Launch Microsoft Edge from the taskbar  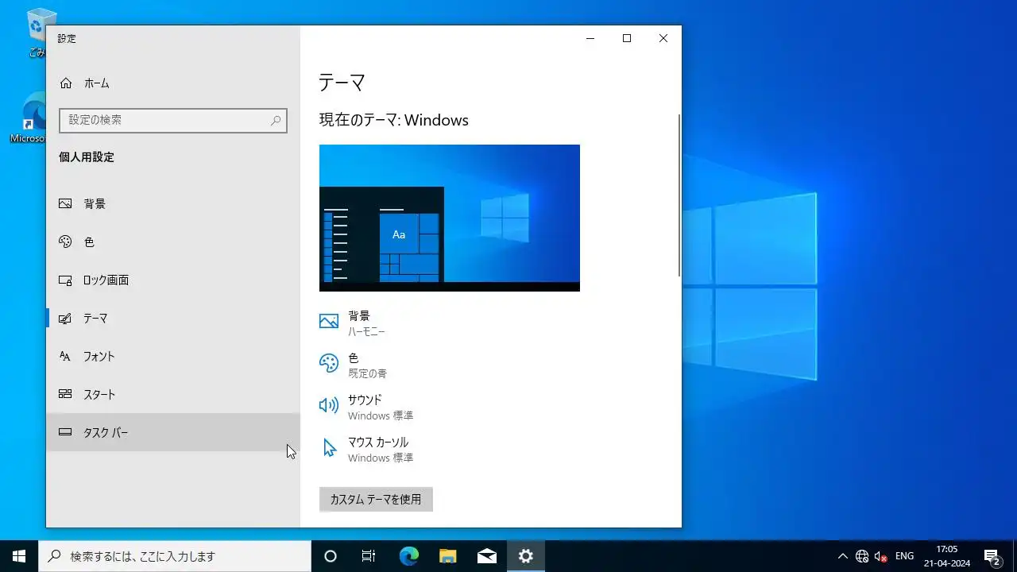pos(408,556)
